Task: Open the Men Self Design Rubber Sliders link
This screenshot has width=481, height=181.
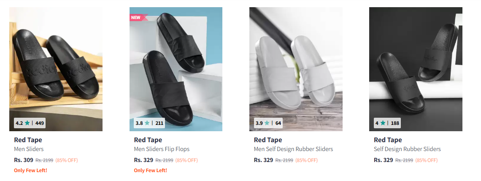Action: click(293, 149)
